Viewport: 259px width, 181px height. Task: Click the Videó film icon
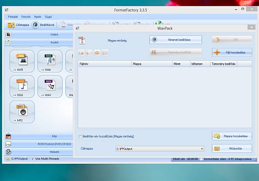(x=8, y=34)
